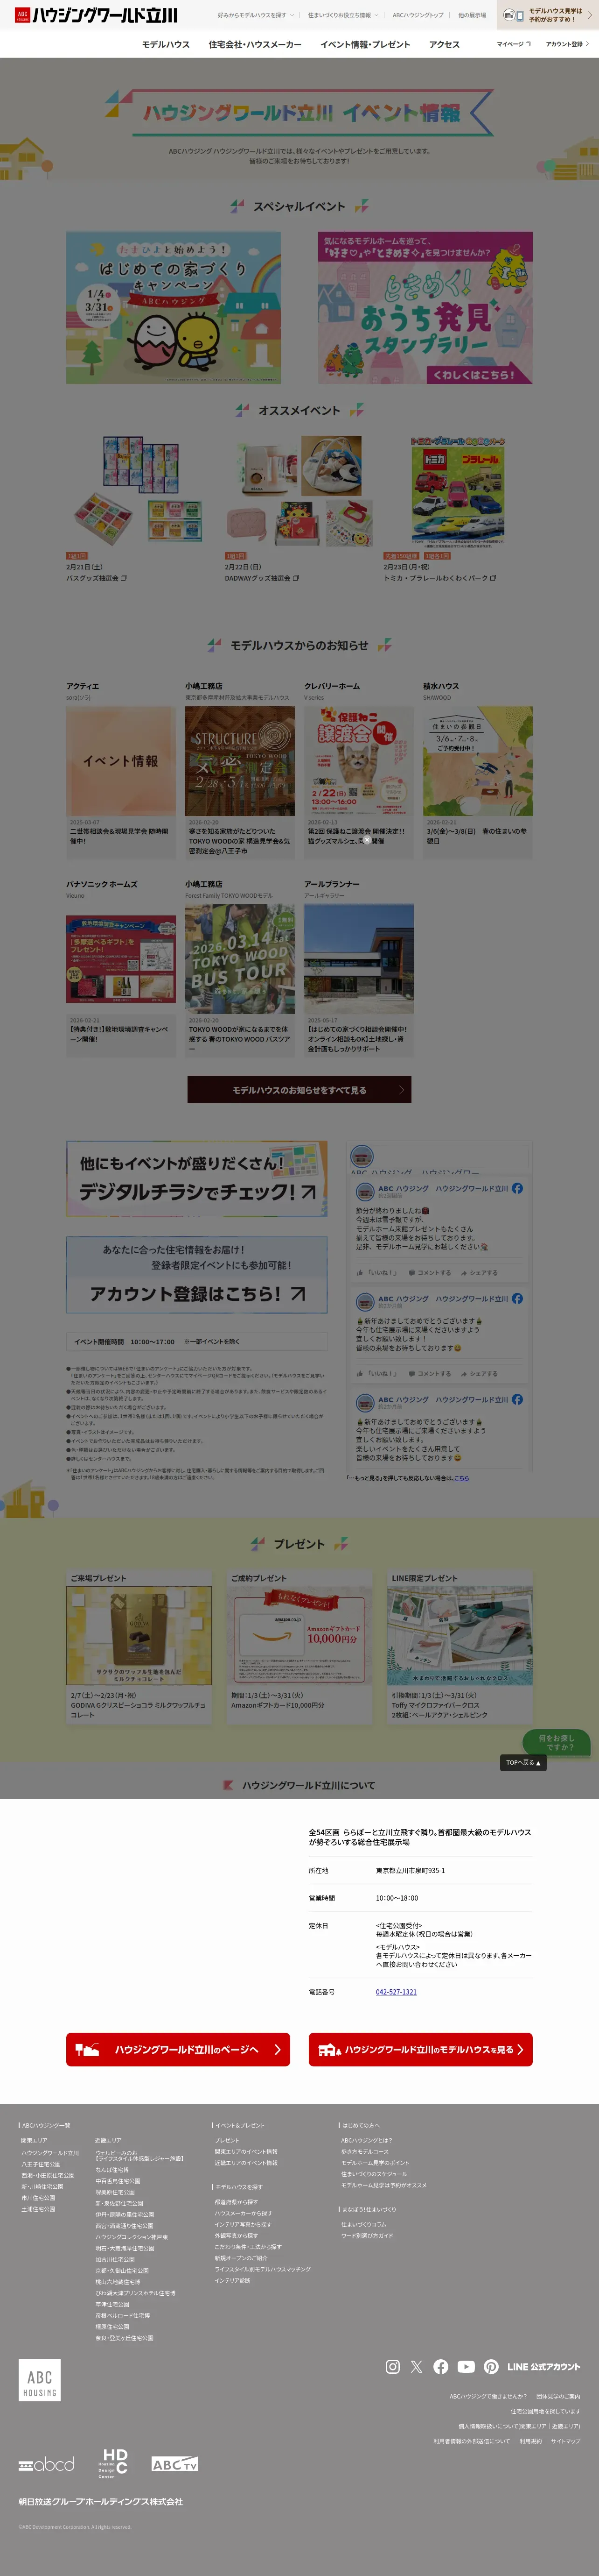This screenshot has height=2576, width=599.
Task: Click the ABC TV logo in the footer
Action: (x=174, y=2464)
